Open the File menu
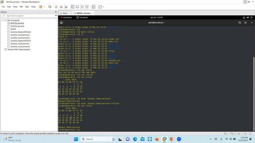This screenshot has width=255, height=143. click(x=3, y=7)
